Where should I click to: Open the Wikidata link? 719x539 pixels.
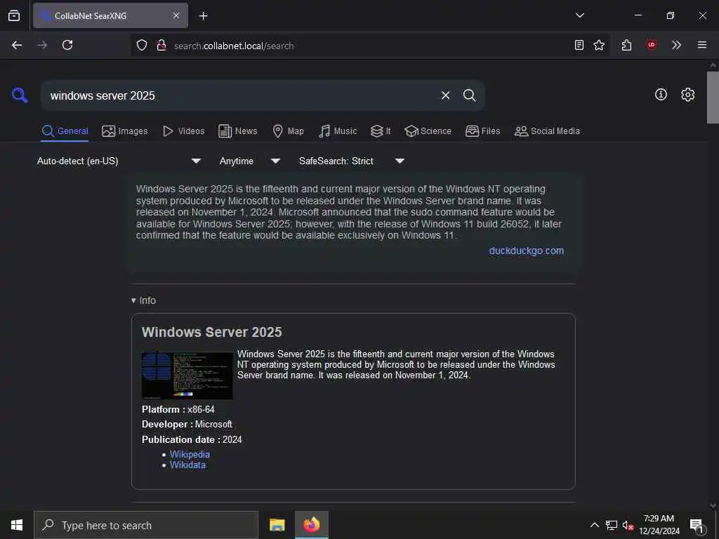pyautogui.click(x=187, y=465)
